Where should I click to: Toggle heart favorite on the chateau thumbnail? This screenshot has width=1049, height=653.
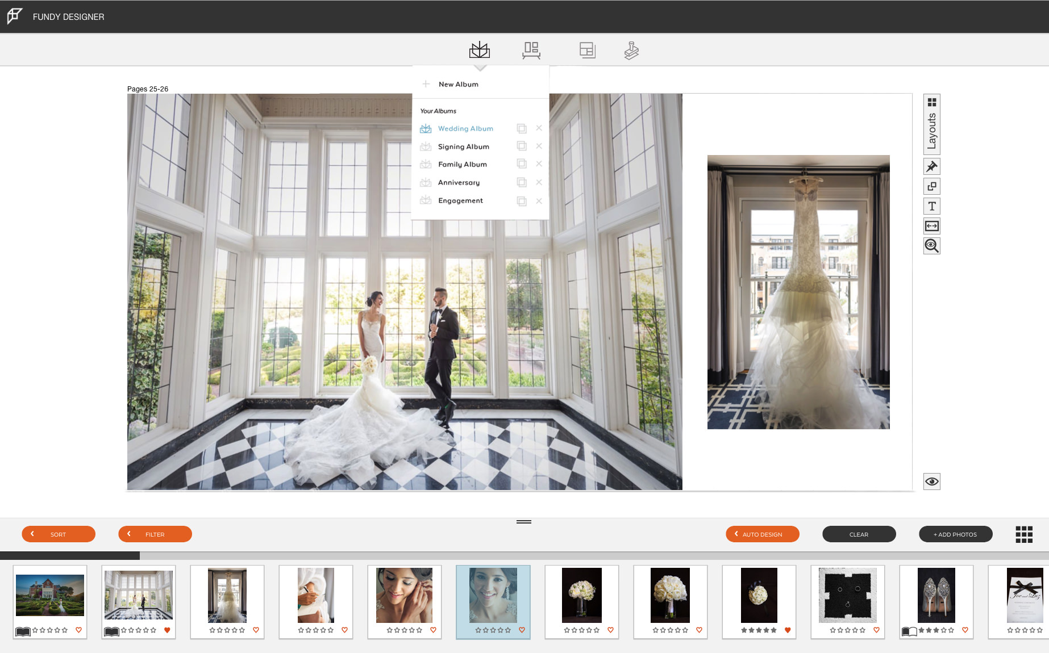[79, 630]
